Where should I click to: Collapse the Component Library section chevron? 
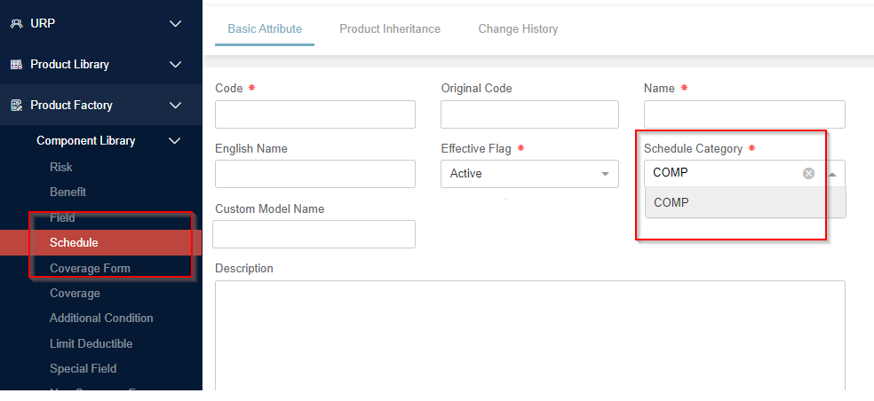click(175, 141)
